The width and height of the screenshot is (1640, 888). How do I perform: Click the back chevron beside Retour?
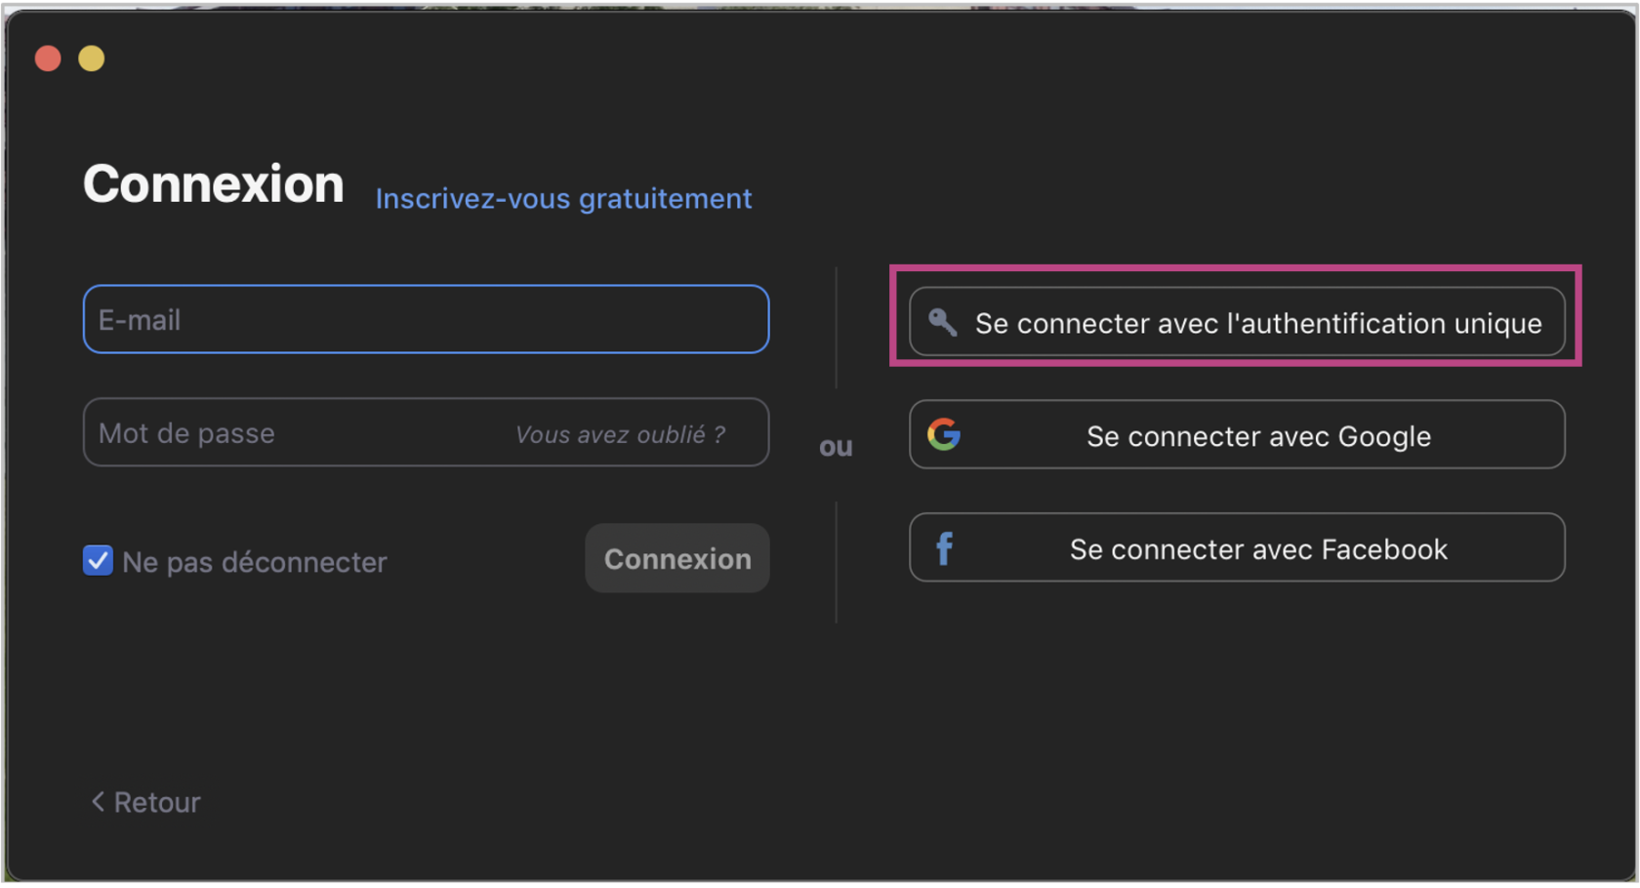(x=98, y=802)
